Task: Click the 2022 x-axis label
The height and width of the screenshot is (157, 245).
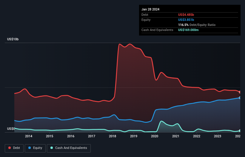Action: [x=197, y=136]
